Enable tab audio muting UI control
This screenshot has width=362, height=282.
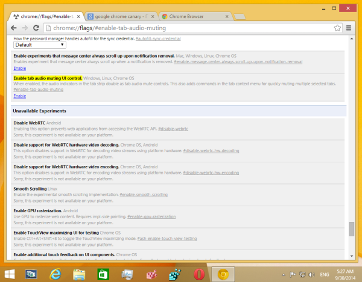coord(20,96)
